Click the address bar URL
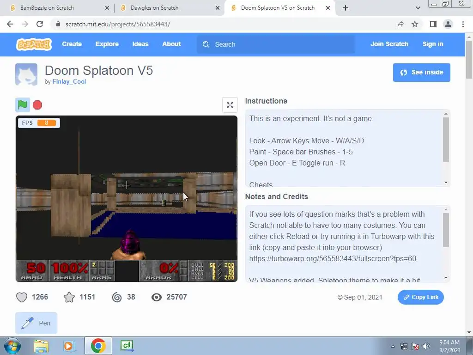Viewport: 473px width, 355px height. click(x=118, y=24)
